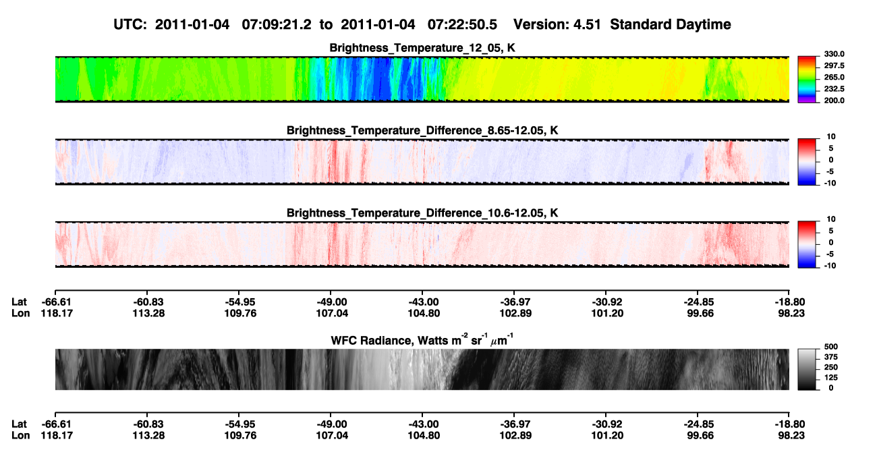Click the upper axis latitude label -18.80
The image size is (877, 450).
789,302
